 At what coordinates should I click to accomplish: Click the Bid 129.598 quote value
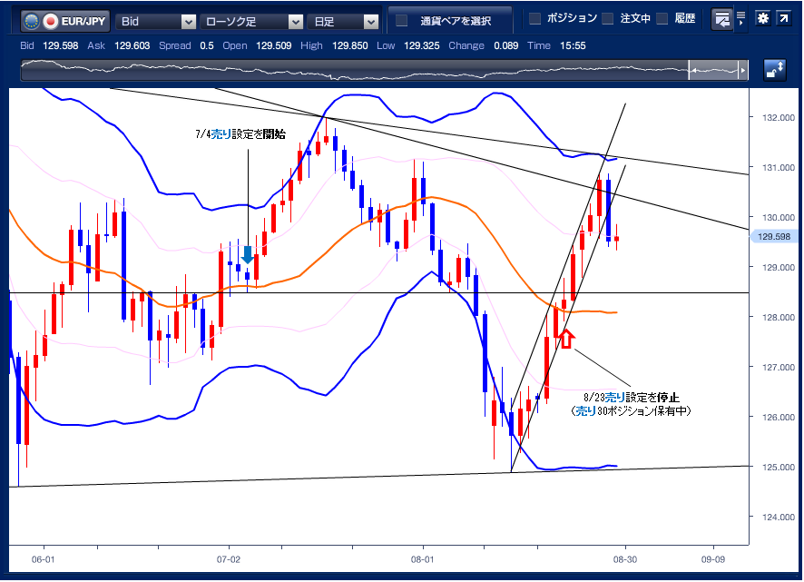click(61, 45)
